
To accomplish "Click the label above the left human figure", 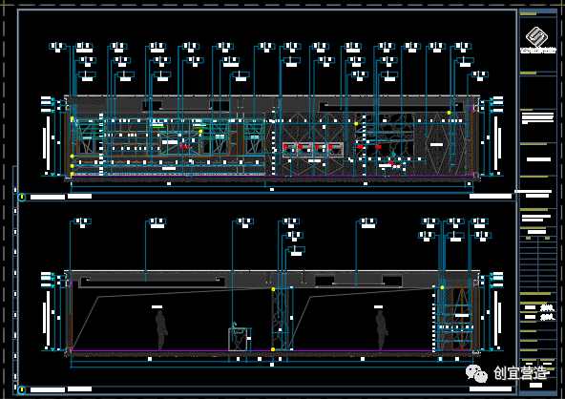I will 157,307.
